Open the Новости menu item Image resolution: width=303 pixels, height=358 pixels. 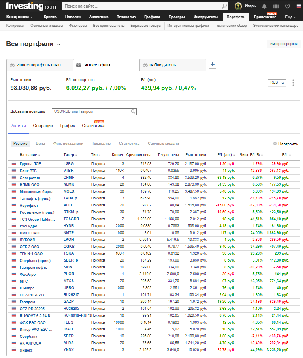click(x=73, y=17)
